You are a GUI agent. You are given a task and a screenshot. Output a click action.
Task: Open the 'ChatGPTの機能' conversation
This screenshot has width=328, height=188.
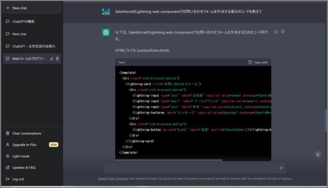tap(23, 21)
